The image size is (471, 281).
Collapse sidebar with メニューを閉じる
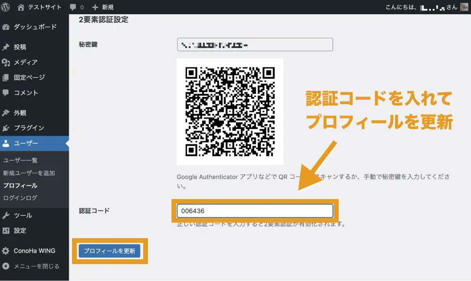[36, 266]
